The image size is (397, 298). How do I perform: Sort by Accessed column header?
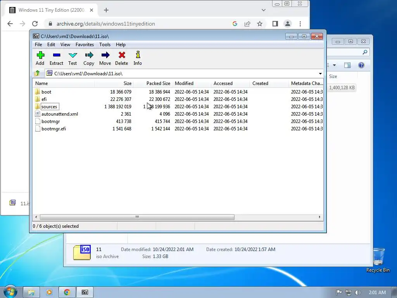click(x=230, y=83)
